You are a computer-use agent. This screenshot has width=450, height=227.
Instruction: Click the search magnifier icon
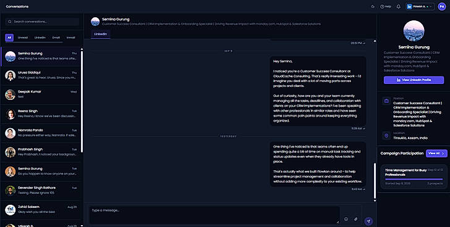click(x=10, y=22)
